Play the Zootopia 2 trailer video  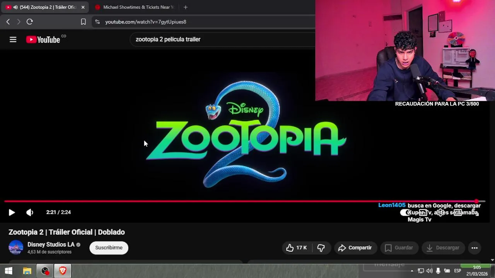point(12,212)
